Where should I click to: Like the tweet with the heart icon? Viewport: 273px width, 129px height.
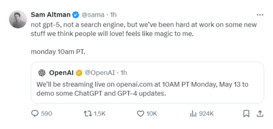click(141, 114)
